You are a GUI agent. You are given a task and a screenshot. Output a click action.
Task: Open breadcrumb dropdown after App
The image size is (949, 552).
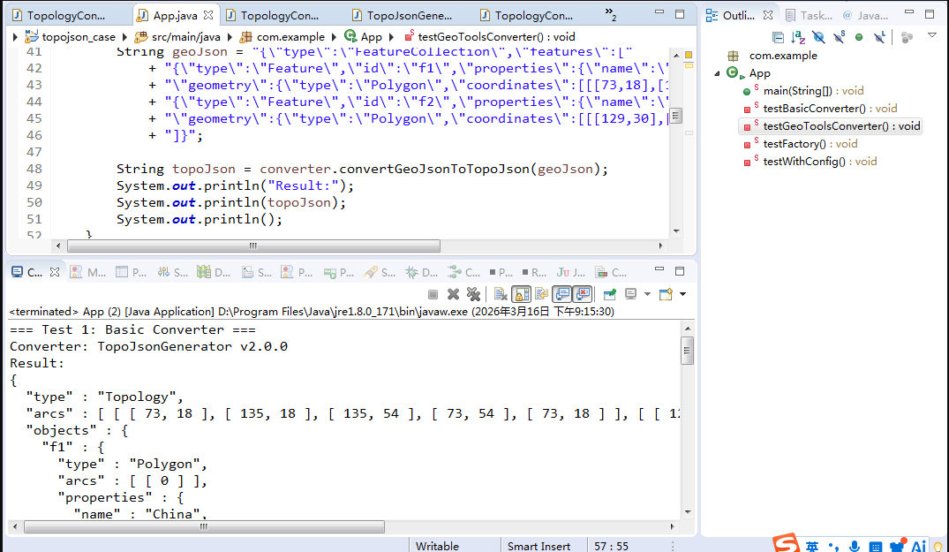coord(391,37)
